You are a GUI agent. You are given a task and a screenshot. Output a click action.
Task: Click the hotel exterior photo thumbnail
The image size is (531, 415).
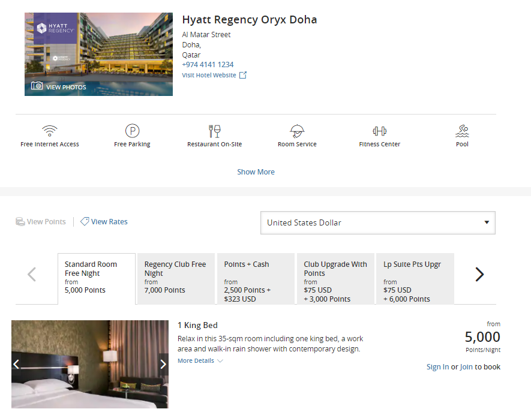[98, 54]
